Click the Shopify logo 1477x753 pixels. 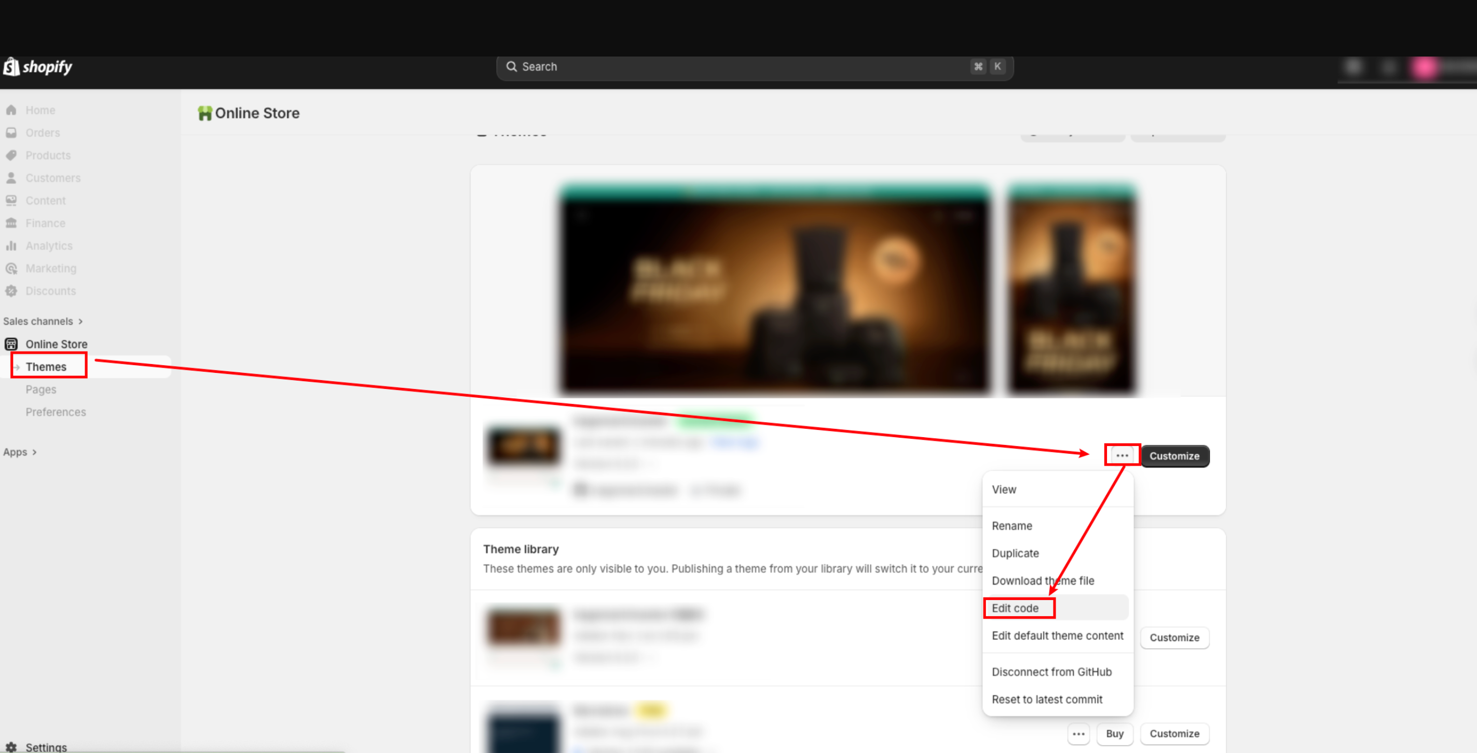[x=38, y=67]
